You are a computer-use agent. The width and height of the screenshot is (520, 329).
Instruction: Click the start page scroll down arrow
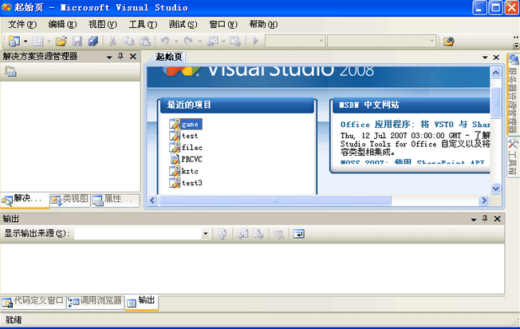(x=496, y=188)
